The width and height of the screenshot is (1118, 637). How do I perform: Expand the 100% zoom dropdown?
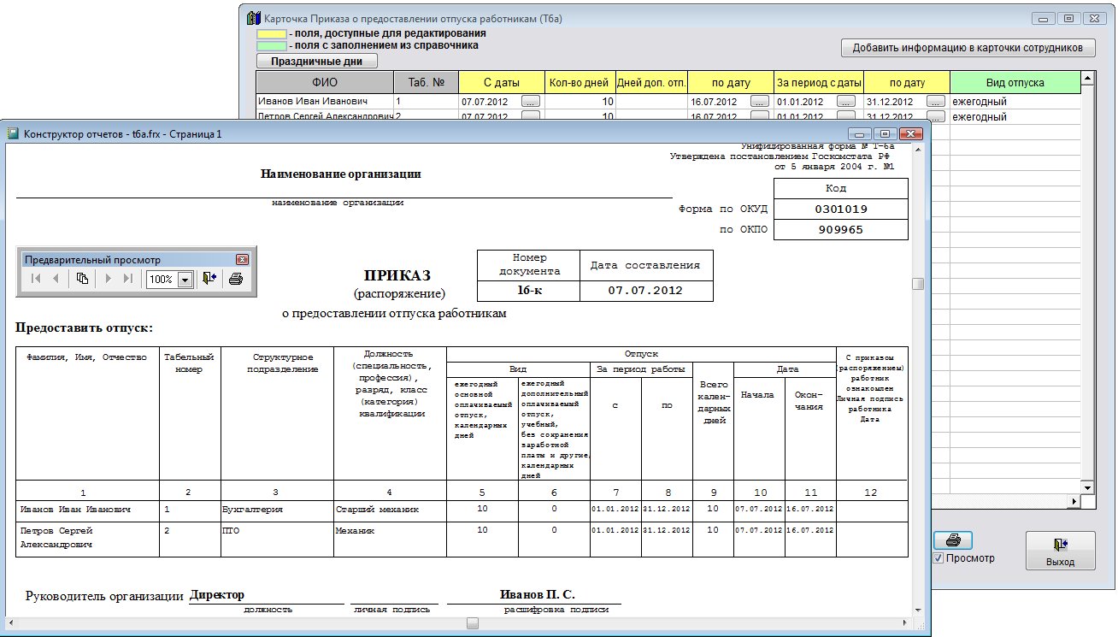pyautogui.click(x=185, y=280)
